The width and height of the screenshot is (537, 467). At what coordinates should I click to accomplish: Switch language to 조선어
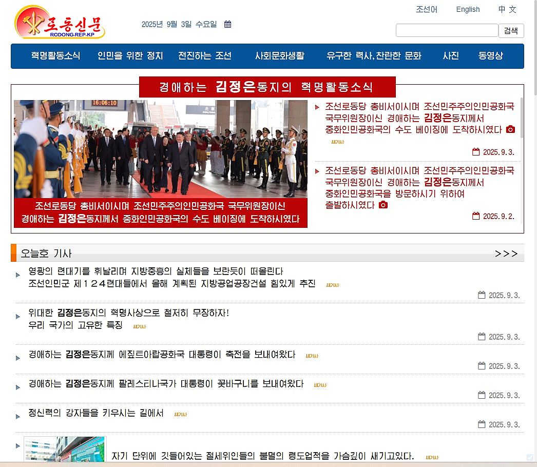click(x=427, y=9)
